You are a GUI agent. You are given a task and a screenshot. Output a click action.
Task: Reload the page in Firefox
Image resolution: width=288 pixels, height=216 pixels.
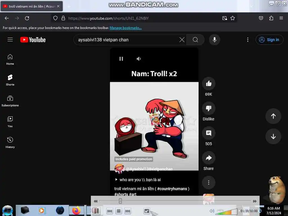tap(27, 18)
